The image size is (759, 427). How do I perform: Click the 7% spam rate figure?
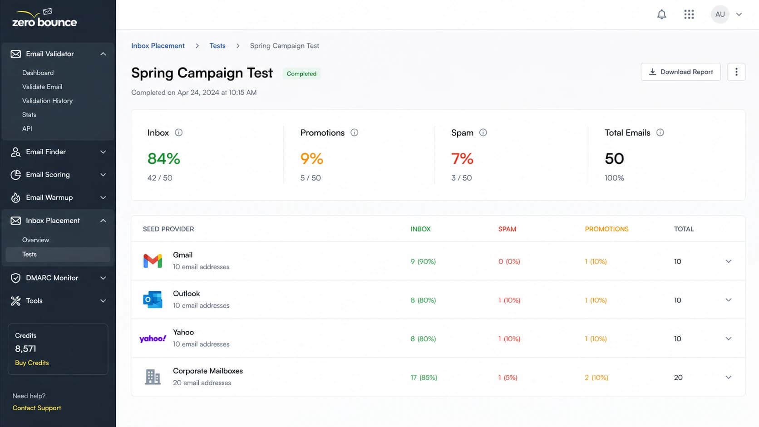pyautogui.click(x=462, y=158)
